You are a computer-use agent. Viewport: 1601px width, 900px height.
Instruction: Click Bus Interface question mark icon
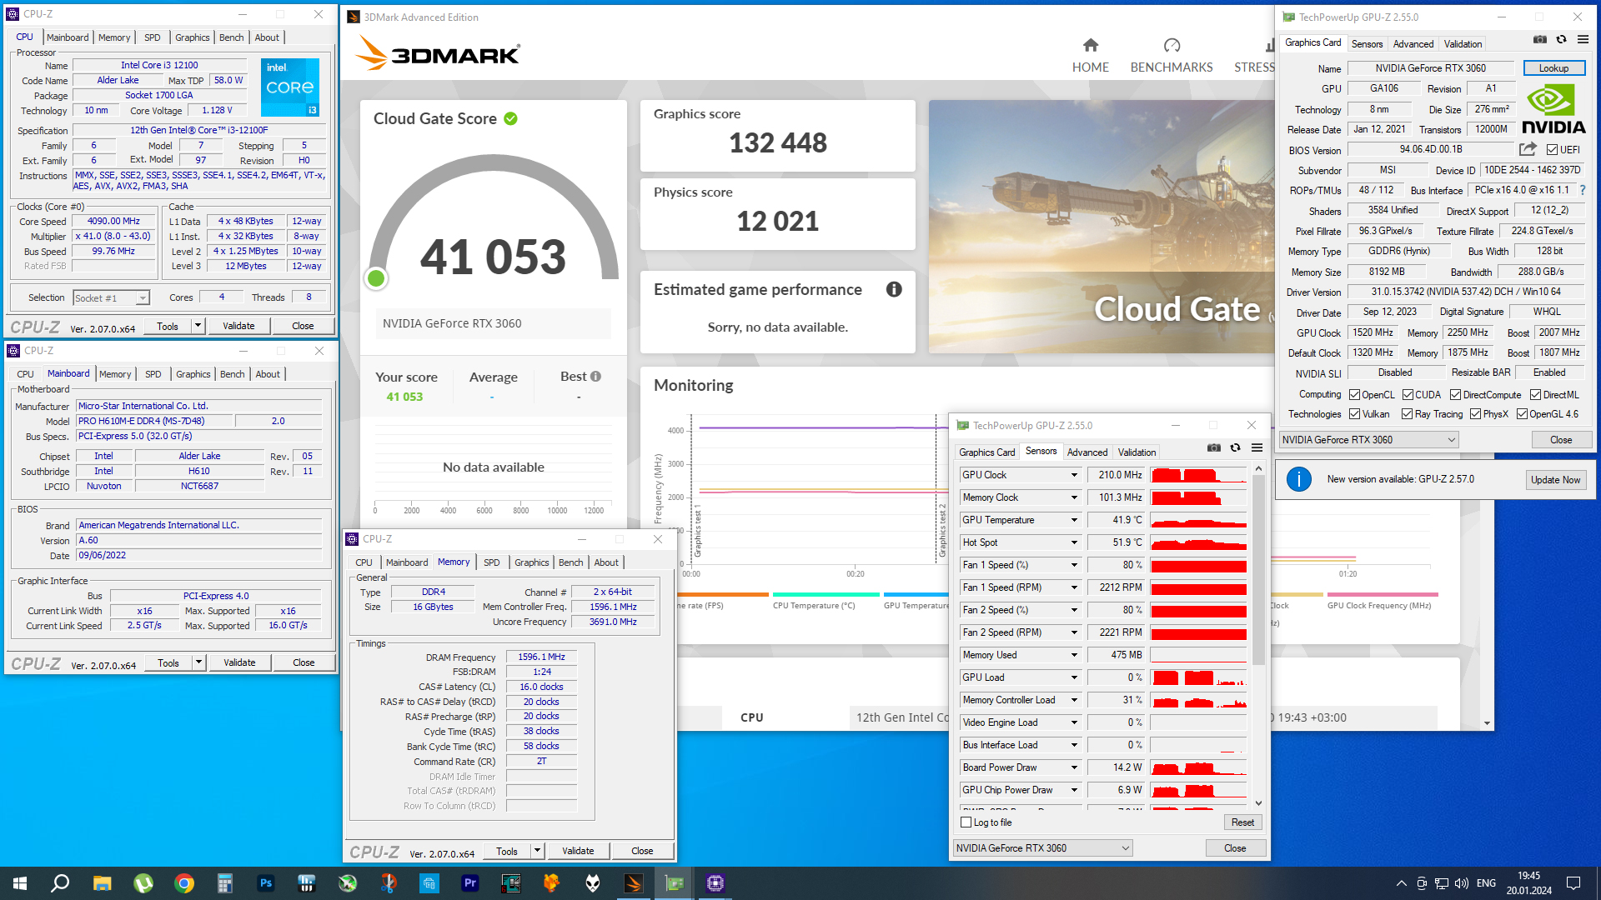pyautogui.click(x=1582, y=190)
